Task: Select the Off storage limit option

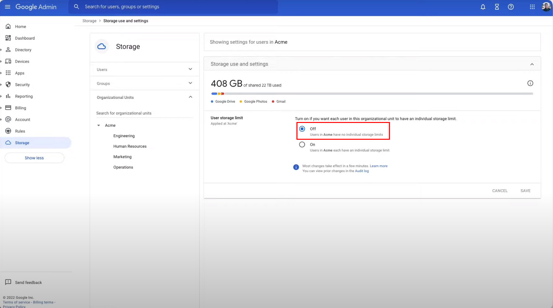Action: pyautogui.click(x=302, y=129)
